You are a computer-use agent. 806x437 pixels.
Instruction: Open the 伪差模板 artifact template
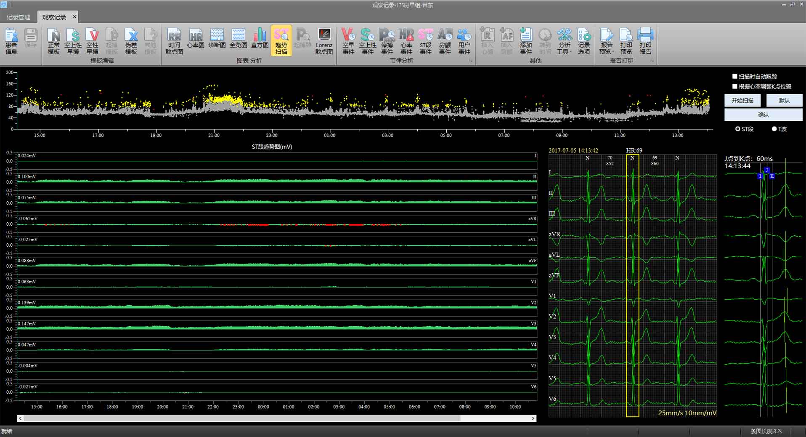point(131,41)
